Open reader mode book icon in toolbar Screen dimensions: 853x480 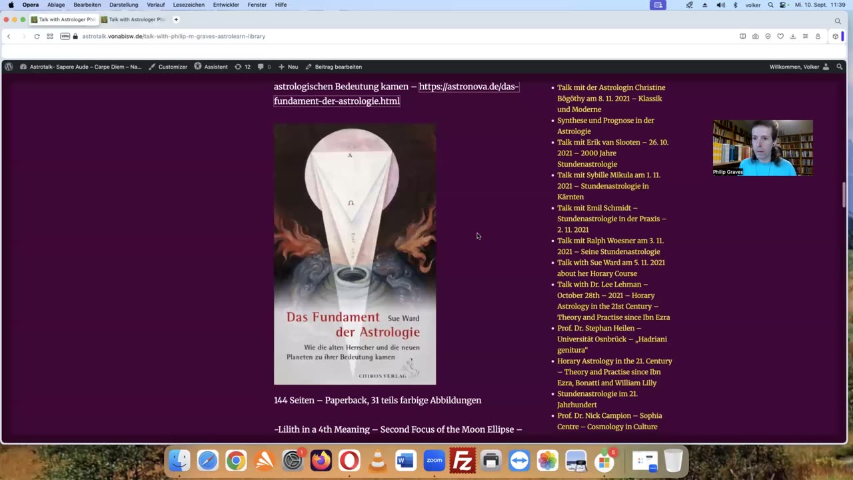pos(743,36)
